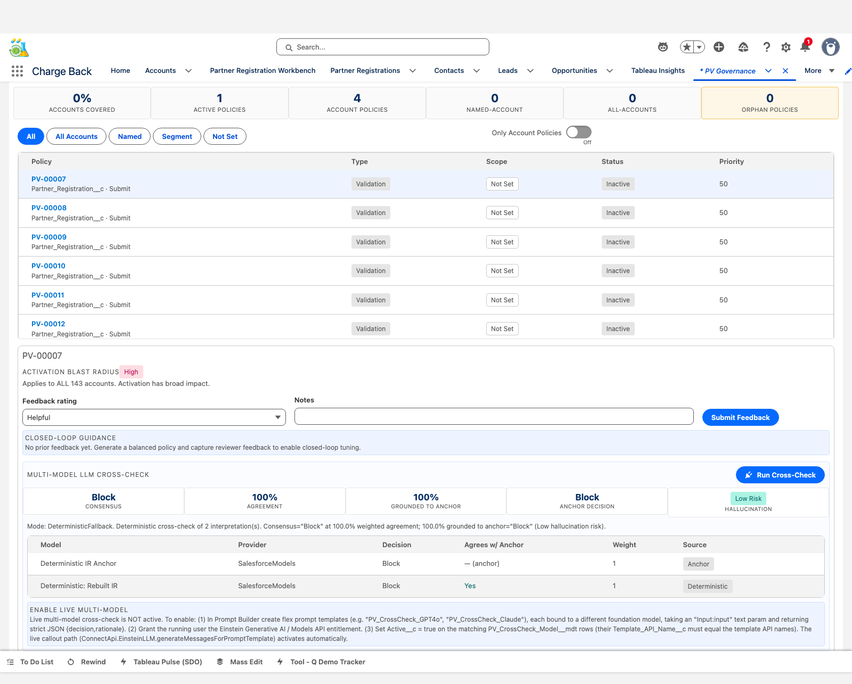Click the Q Demo Tracker lightning icon
Screen dimensions: 852x684
(280, 662)
